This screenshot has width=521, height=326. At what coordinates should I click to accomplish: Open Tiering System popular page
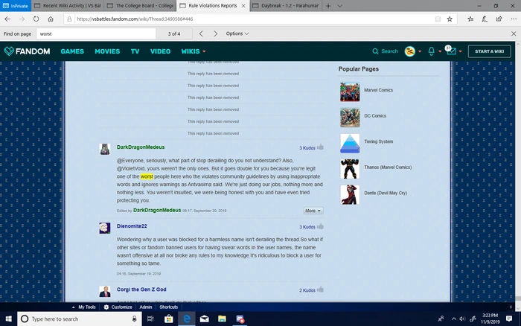(378, 141)
